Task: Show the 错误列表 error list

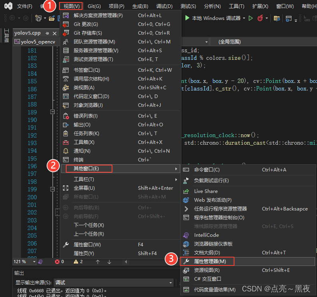Action: click(x=120, y=116)
